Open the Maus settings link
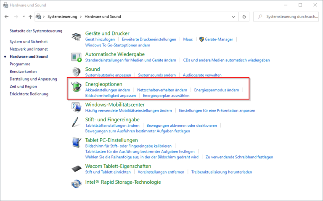The height and width of the screenshot is (201, 323). (x=188, y=39)
